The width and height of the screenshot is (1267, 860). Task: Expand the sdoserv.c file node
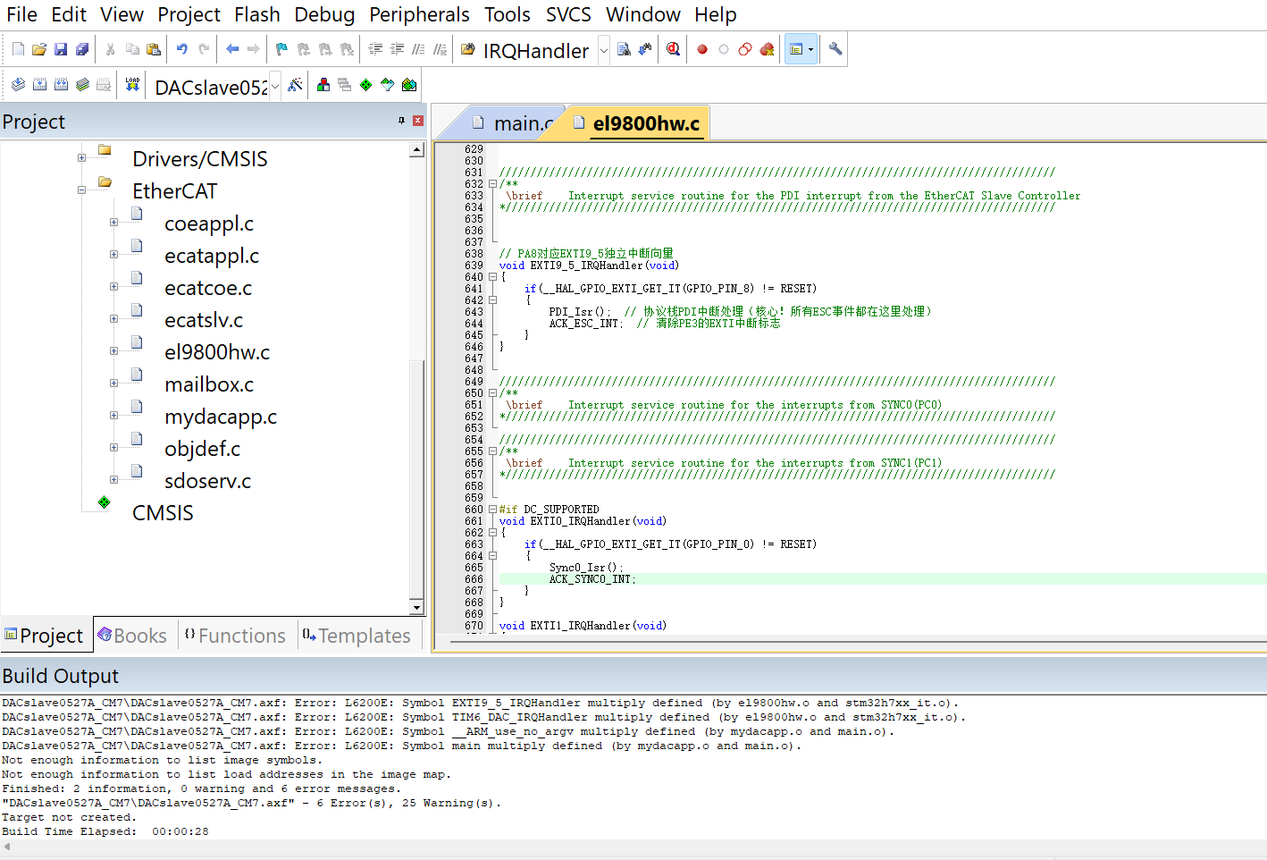point(113,480)
